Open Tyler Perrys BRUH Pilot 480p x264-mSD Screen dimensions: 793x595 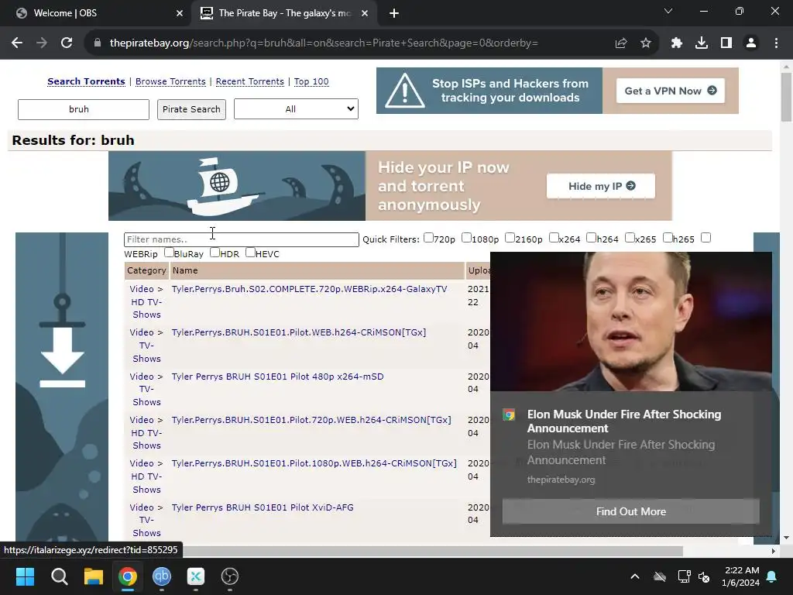277,377
